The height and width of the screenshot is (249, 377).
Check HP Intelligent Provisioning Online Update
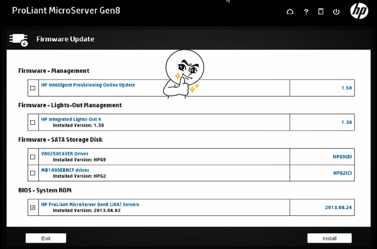[33, 88]
